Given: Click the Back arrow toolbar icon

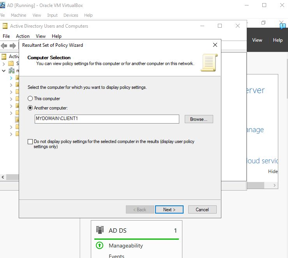Looking at the screenshot, I should point(4,45).
